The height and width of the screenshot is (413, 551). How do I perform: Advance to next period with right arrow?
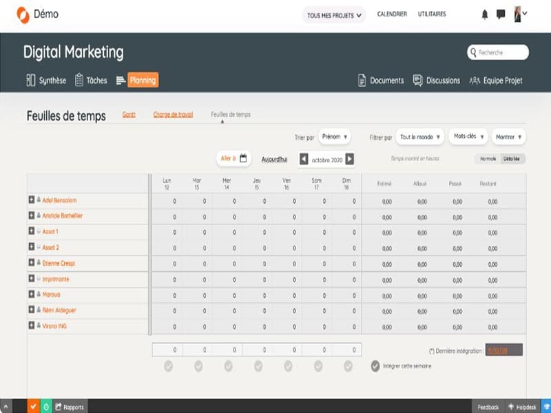349,159
